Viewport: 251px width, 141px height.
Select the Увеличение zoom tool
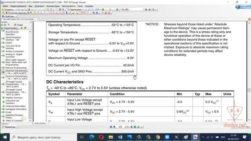click(x=75, y=9)
